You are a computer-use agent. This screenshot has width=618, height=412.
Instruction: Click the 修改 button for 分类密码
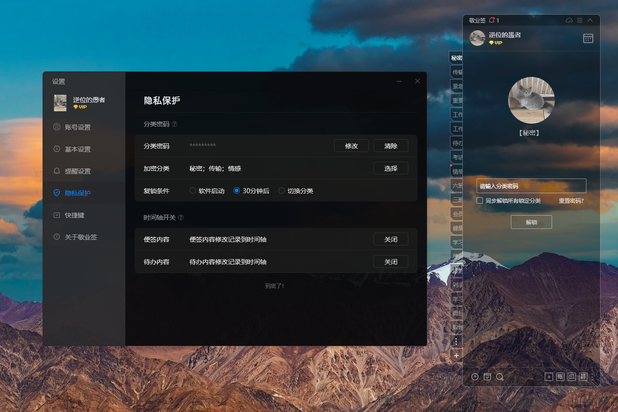(x=352, y=146)
